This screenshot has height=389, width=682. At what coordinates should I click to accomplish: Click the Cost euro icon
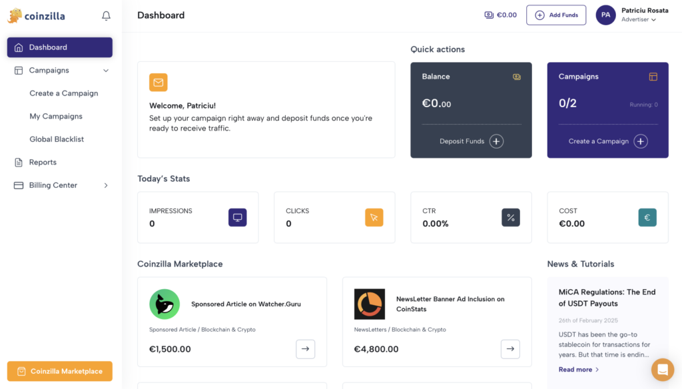point(647,218)
